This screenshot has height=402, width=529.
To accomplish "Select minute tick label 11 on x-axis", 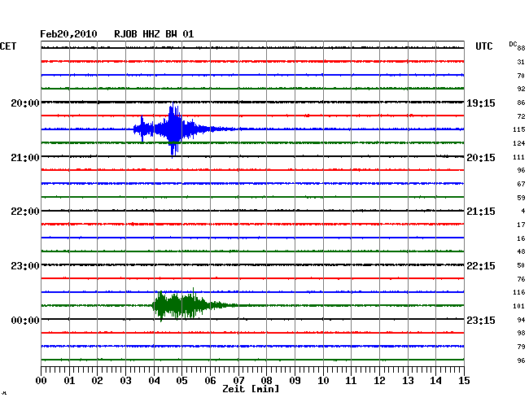I will point(352,381).
